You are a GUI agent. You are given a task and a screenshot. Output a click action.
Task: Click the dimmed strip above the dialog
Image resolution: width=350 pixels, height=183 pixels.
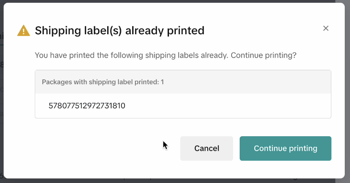point(174,1)
